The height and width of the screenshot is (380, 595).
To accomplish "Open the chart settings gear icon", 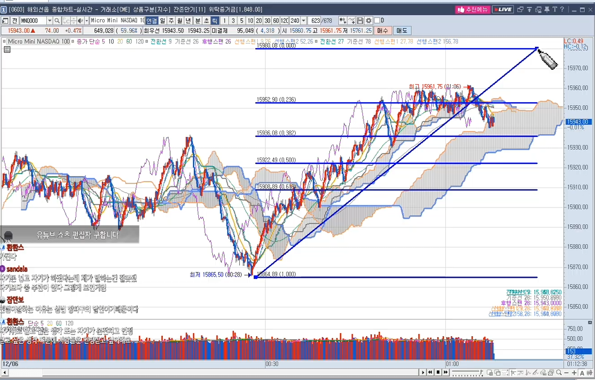I will (x=369, y=20).
